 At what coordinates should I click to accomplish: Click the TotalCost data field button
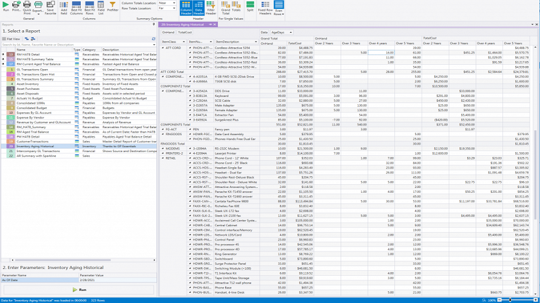click(185, 32)
